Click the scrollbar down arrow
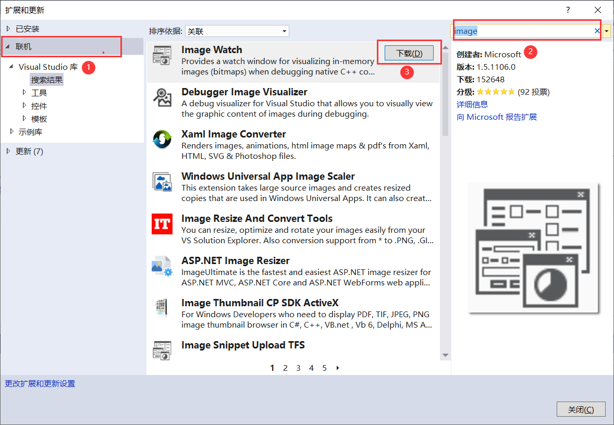 tap(445, 355)
